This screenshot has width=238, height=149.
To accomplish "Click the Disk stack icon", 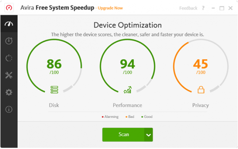I will (54, 90).
